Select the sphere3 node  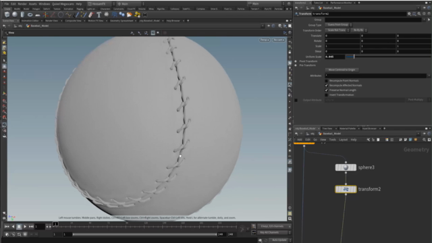point(346,167)
